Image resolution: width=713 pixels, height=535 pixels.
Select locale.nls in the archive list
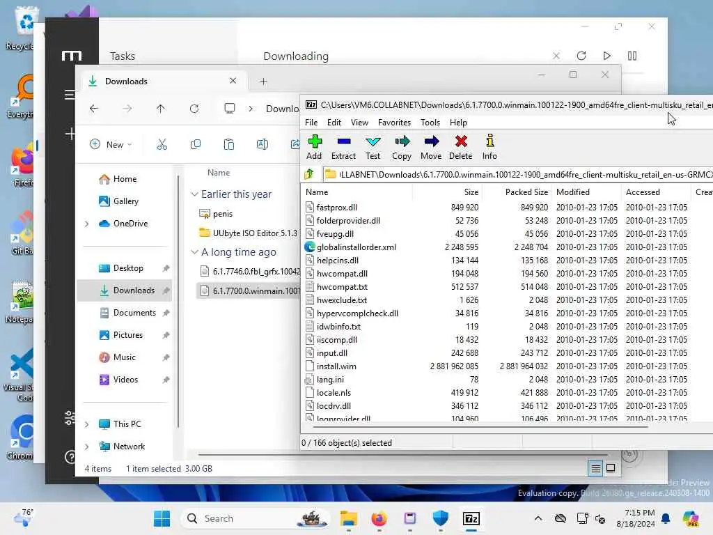point(334,393)
